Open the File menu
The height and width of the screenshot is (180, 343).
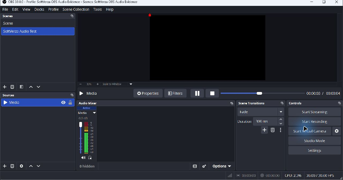coord(5,9)
